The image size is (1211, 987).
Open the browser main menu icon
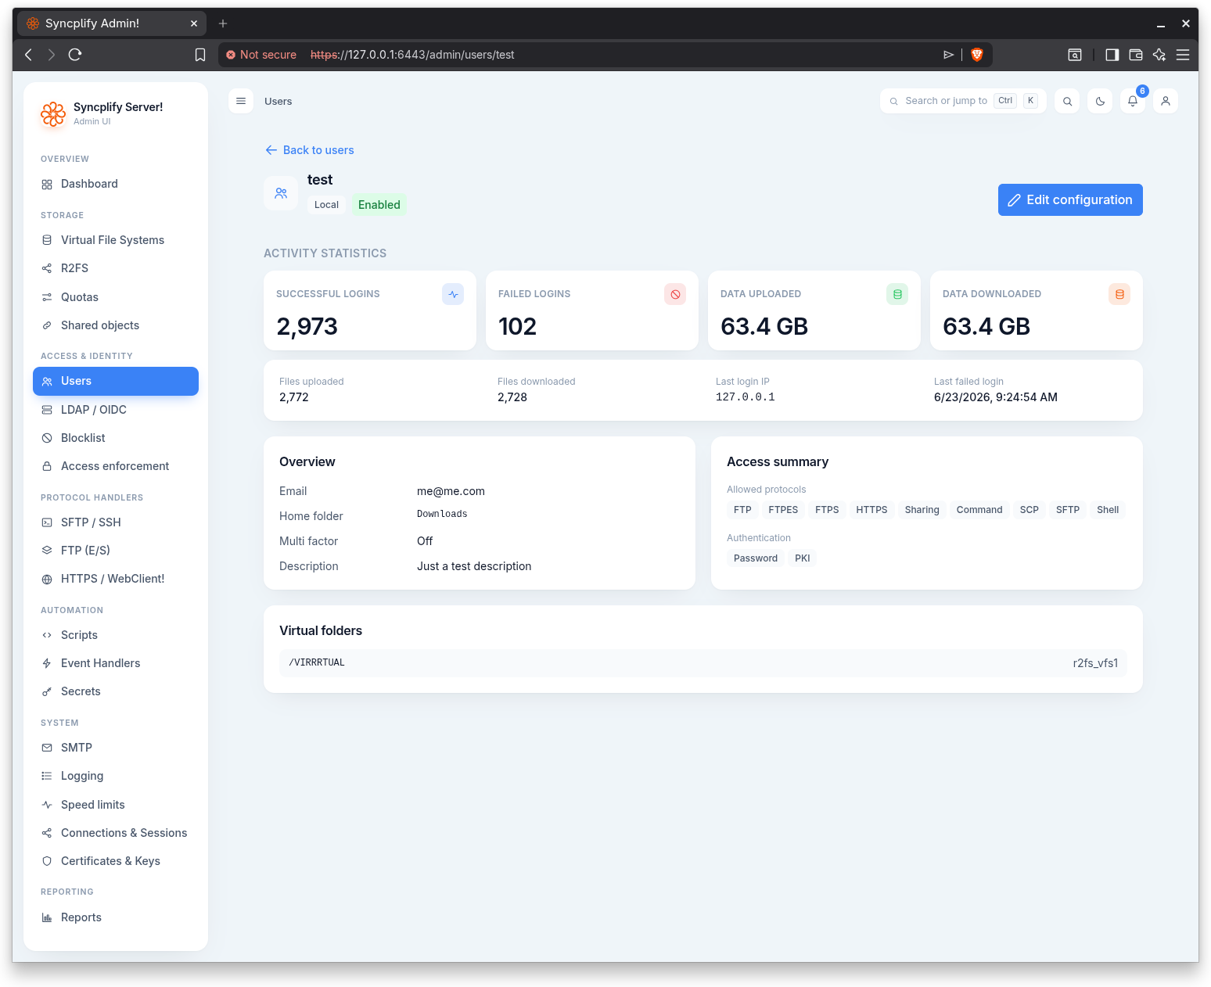coord(1183,55)
